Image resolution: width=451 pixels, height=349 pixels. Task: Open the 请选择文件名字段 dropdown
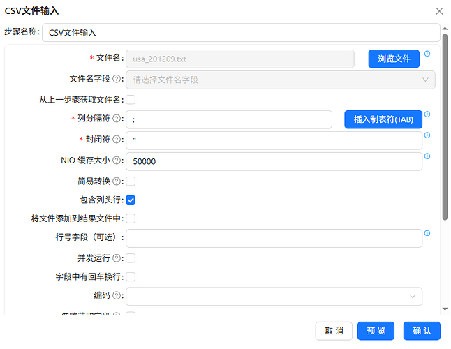click(281, 80)
